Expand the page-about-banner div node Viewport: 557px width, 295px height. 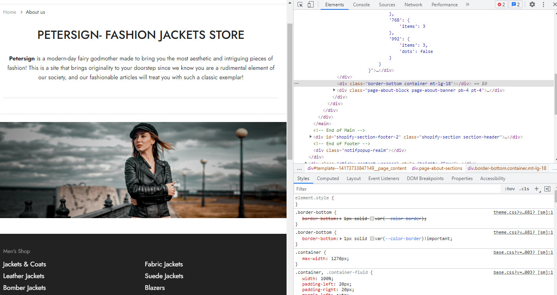coord(334,90)
